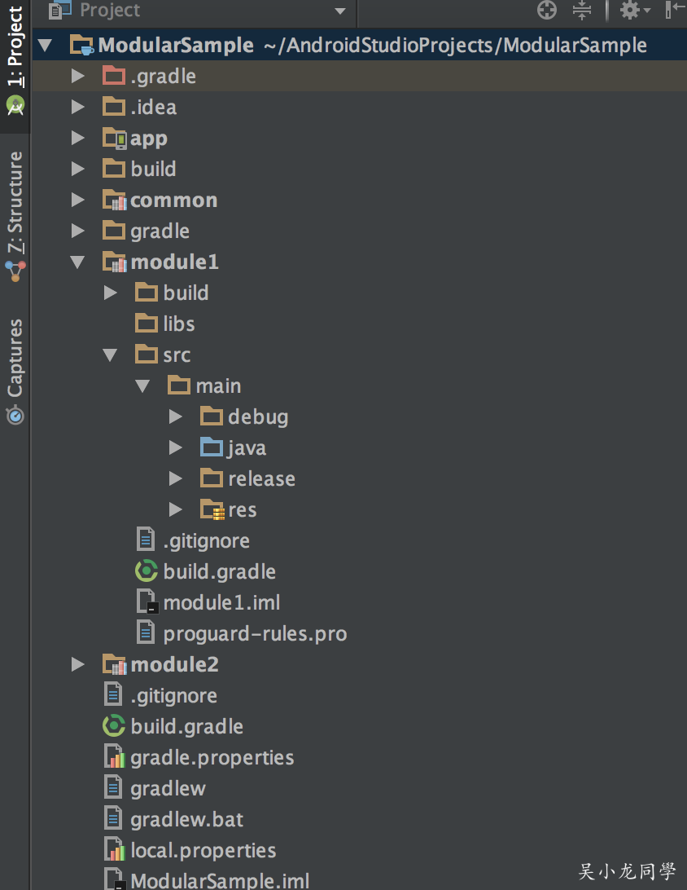
Task: Select gradle.properties file name
Action: [212, 758]
